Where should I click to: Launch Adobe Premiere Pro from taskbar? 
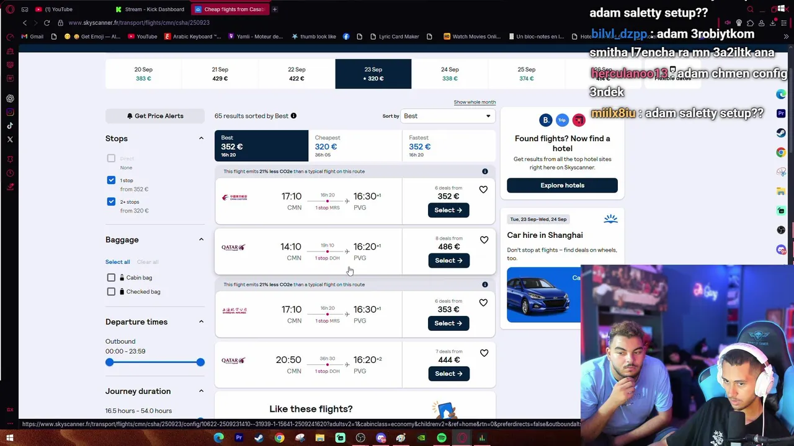tap(239, 439)
